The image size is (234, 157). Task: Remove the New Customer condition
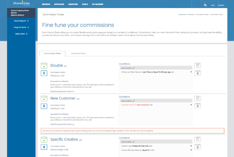(191, 105)
